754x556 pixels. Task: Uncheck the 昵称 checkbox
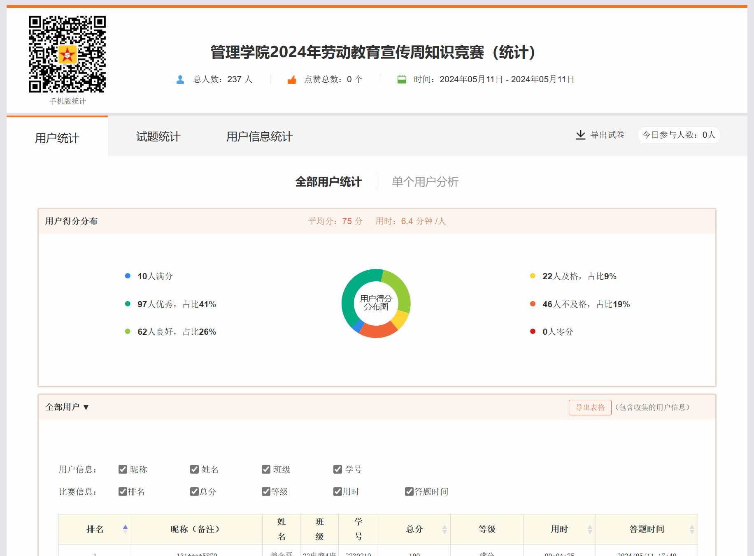click(x=123, y=469)
